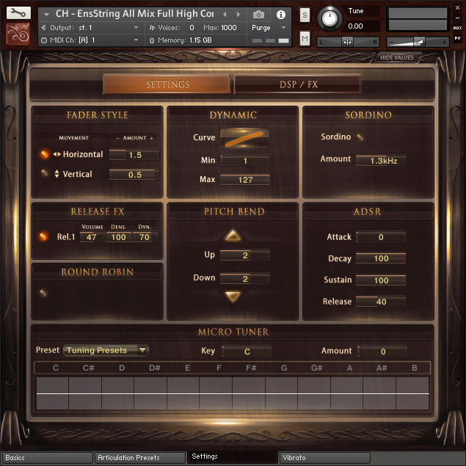466x466 pixels.
Task: Expand the MIDI Ch dropdown
Action: click(x=136, y=40)
